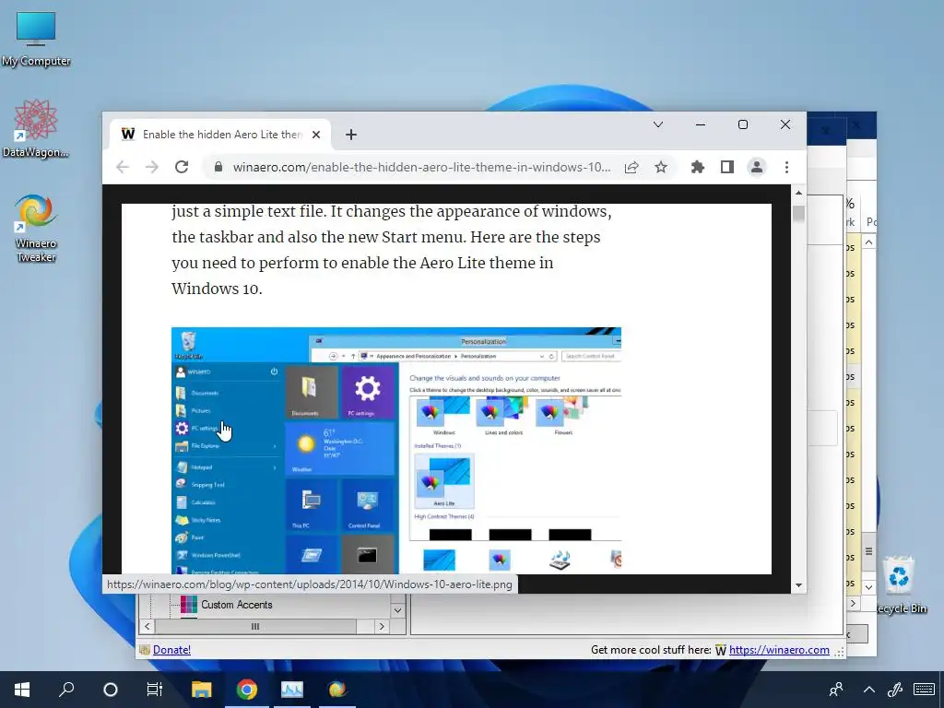
Task: Open the Recycle Bin on desktop
Action: pyautogui.click(x=901, y=584)
